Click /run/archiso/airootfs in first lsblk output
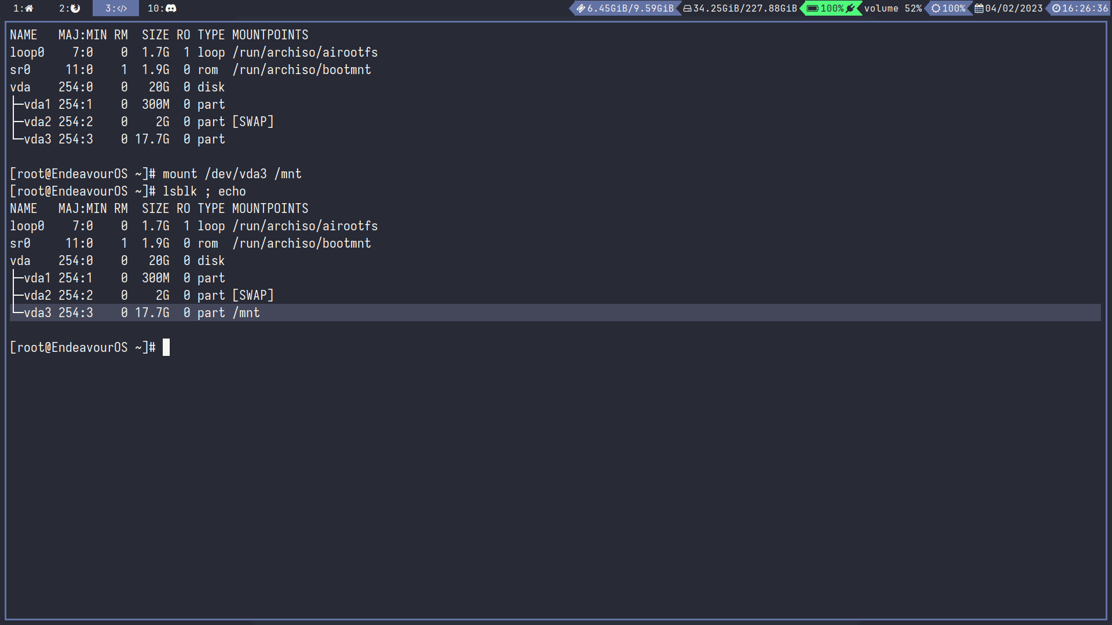Viewport: 1112px width, 625px height. tap(305, 52)
